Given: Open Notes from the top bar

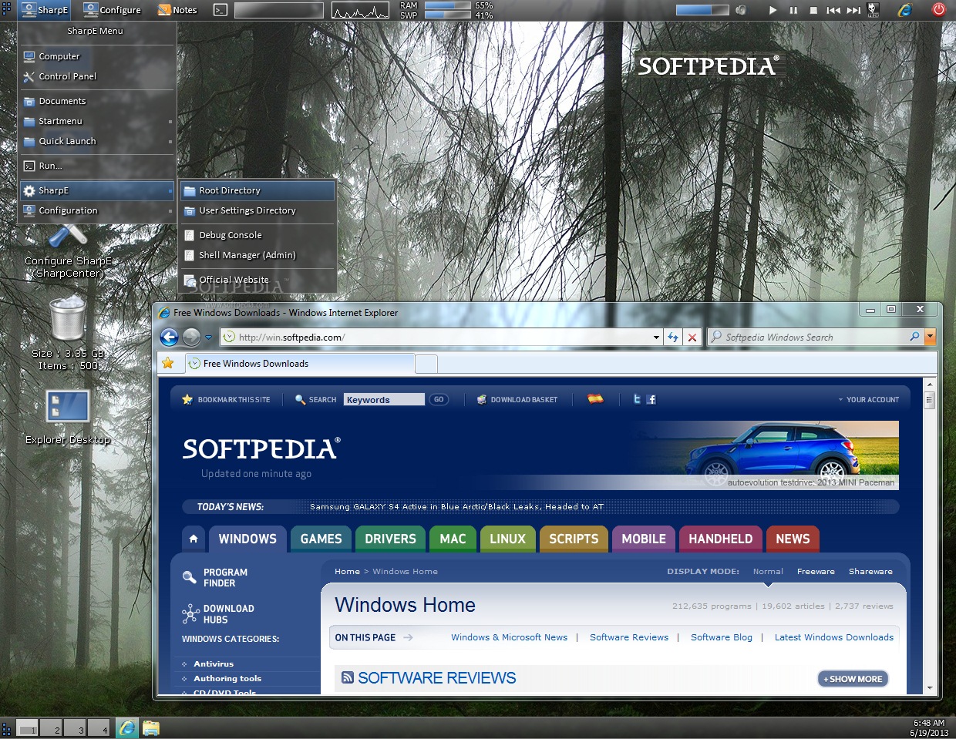Looking at the screenshot, I should (177, 10).
